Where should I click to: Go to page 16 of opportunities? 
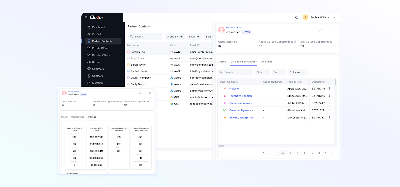(x=319, y=153)
